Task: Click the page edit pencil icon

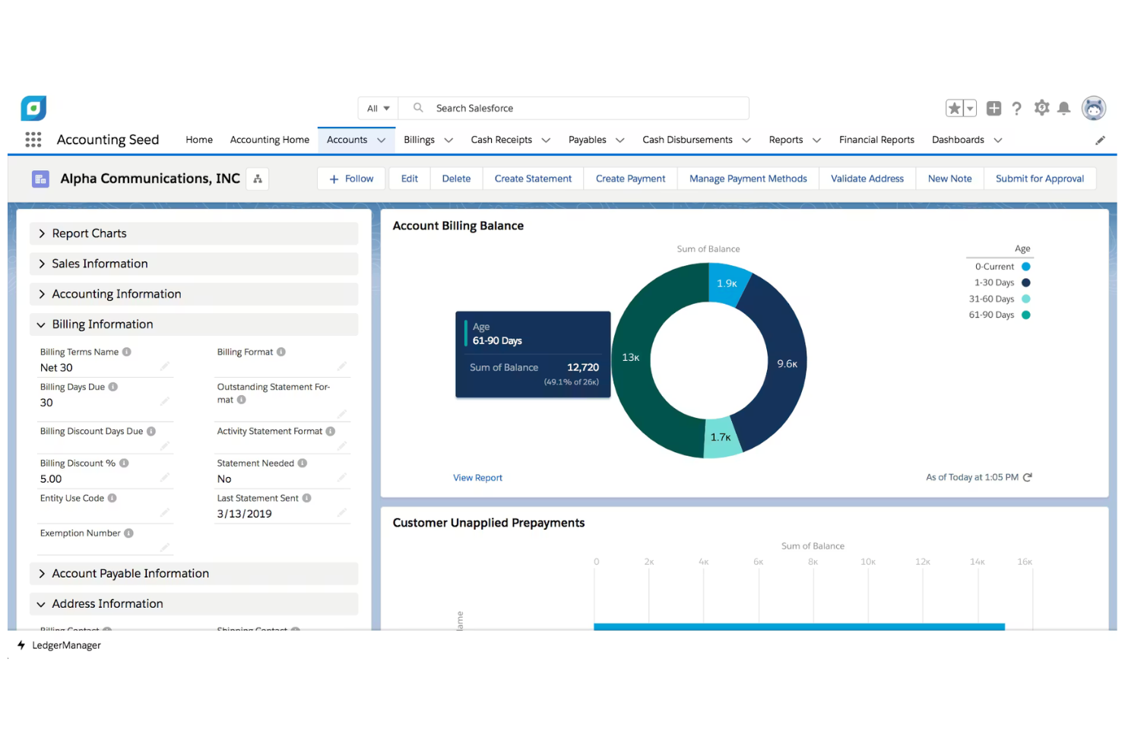Action: [1100, 140]
